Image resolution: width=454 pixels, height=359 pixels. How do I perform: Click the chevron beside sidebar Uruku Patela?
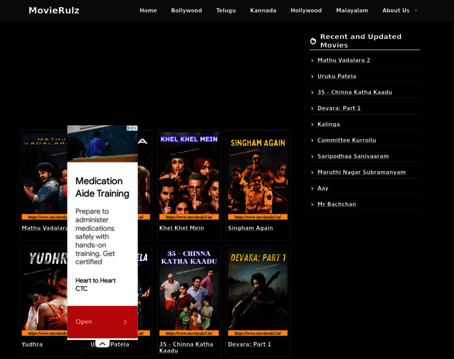(312, 77)
